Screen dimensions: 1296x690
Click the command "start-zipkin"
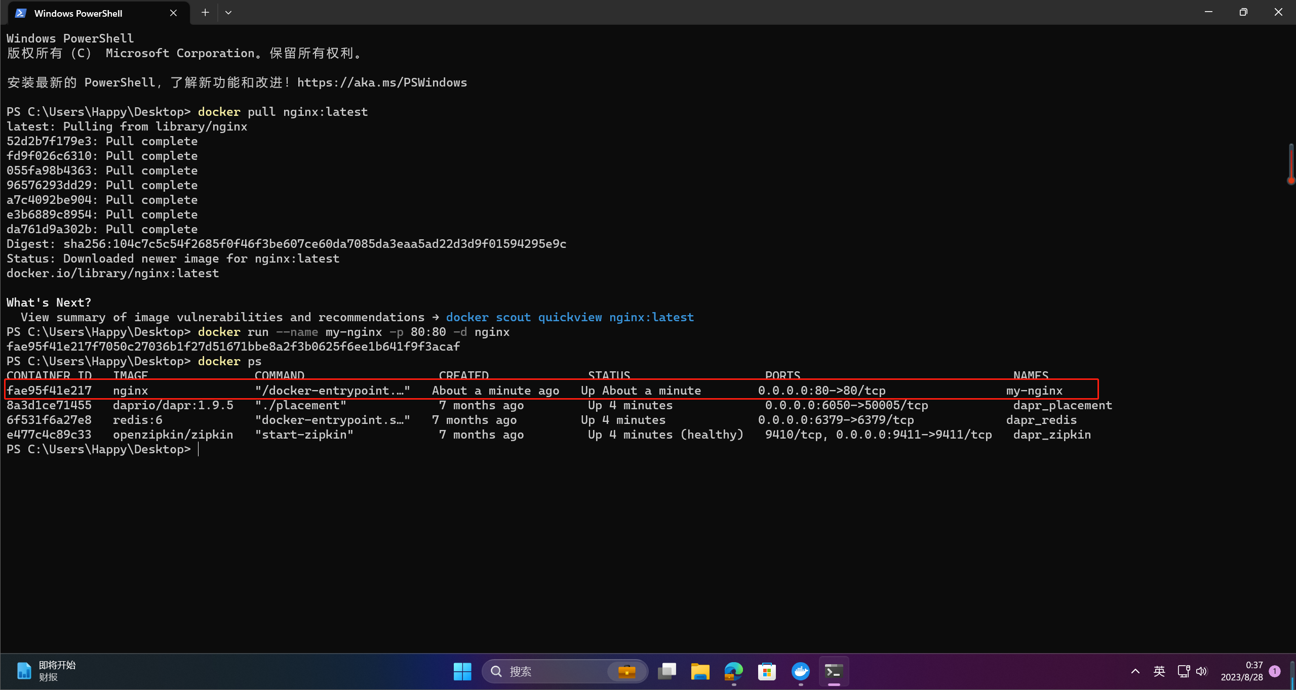click(x=304, y=435)
